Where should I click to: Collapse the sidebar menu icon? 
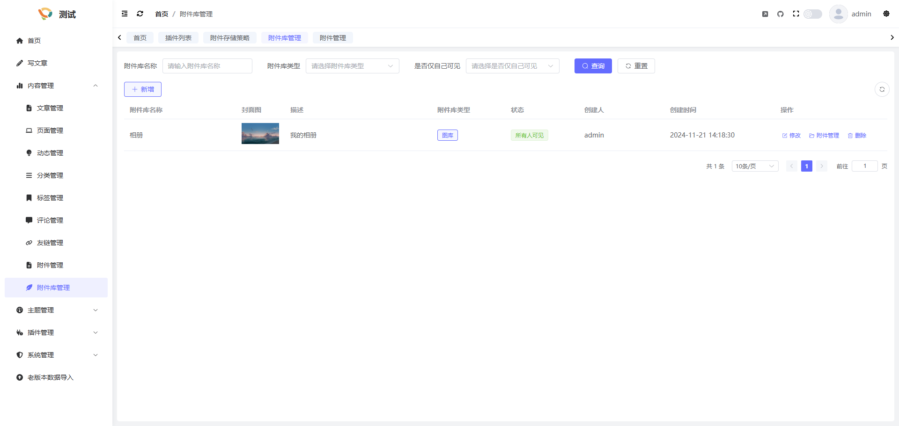(x=125, y=14)
